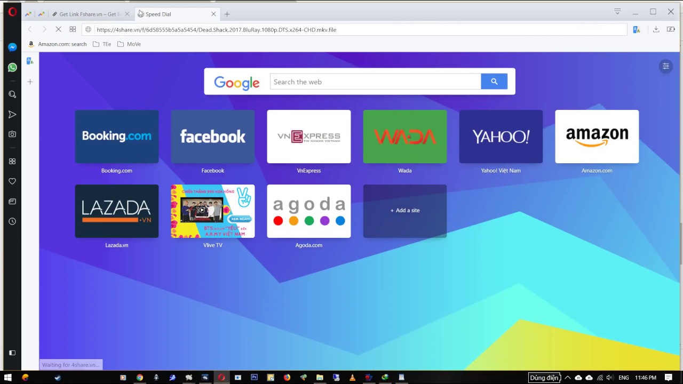
Task: Open the Vlive TV speed dial tile
Action: tap(213, 211)
